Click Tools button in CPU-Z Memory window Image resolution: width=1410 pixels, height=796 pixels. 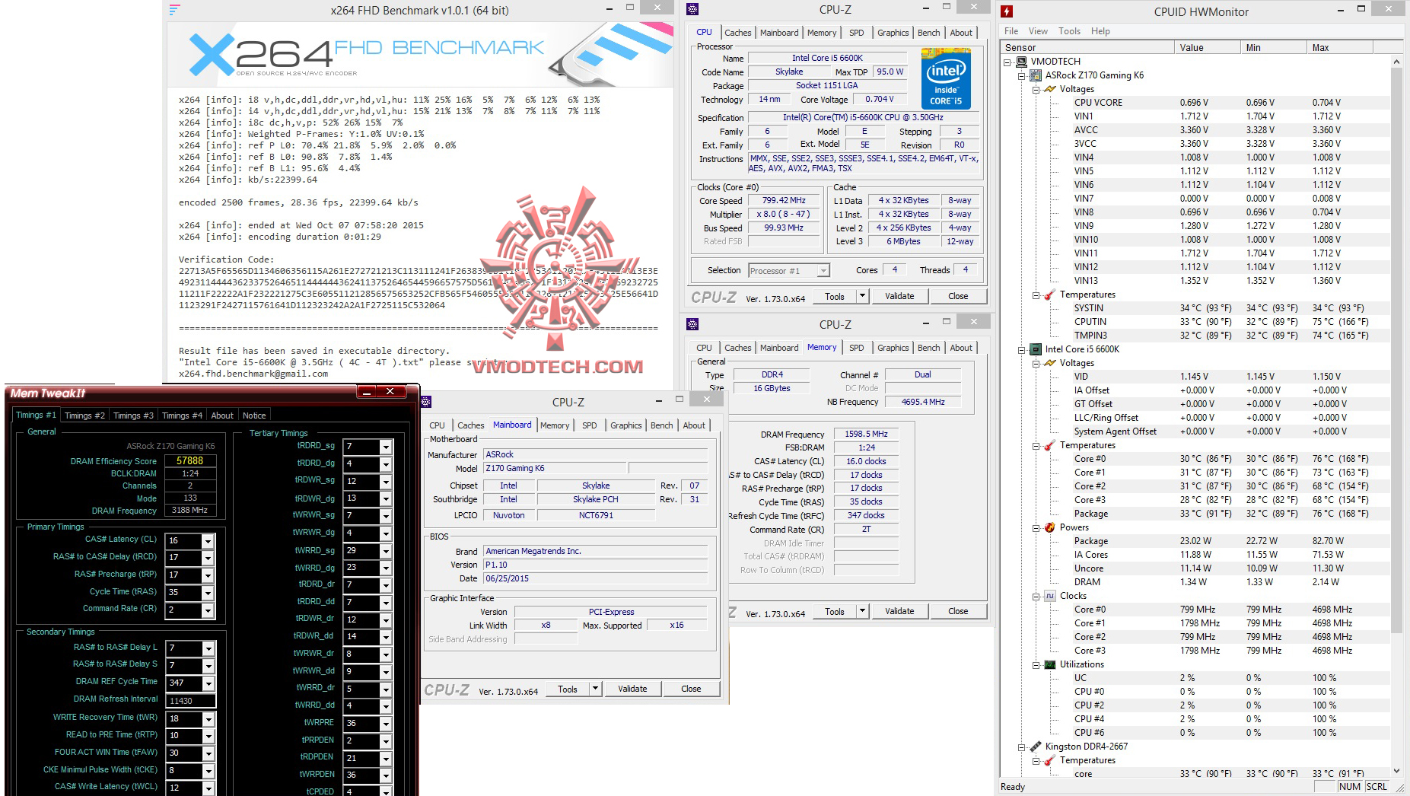[x=835, y=611]
